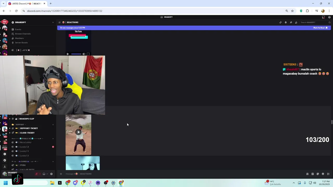Open Events in server sidebar
The image size is (333, 187).
(18, 29)
